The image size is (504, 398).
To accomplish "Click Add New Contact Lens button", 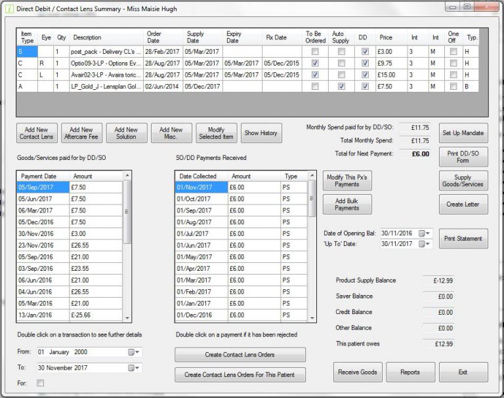I will coord(37,133).
